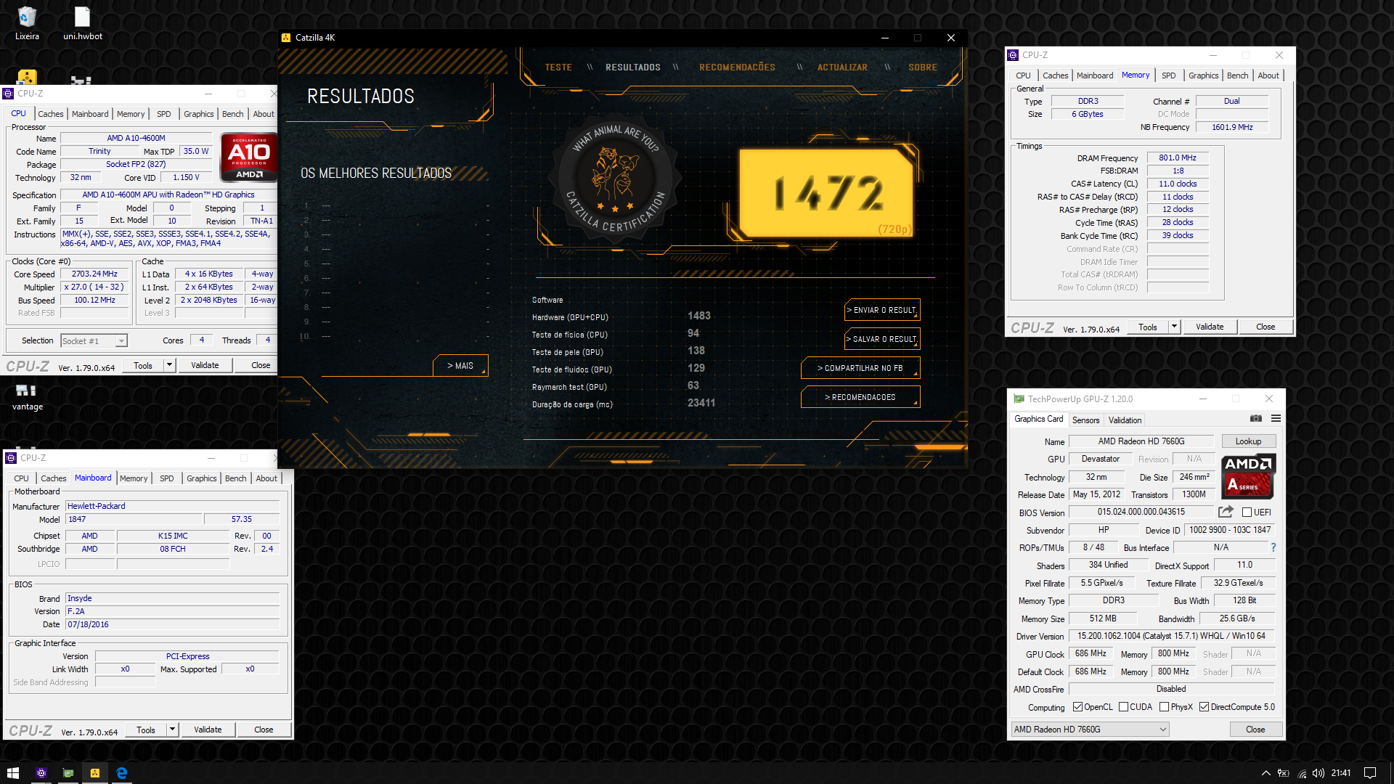The width and height of the screenshot is (1394, 784).
Task: Click SALVAR O RESULT button
Action: pyautogui.click(x=882, y=339)
